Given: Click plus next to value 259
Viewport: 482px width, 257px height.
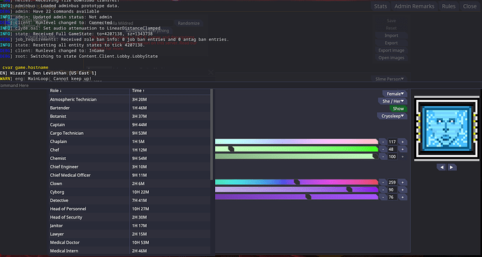Looking at the screenshot, I should click(x=402, y=182).
